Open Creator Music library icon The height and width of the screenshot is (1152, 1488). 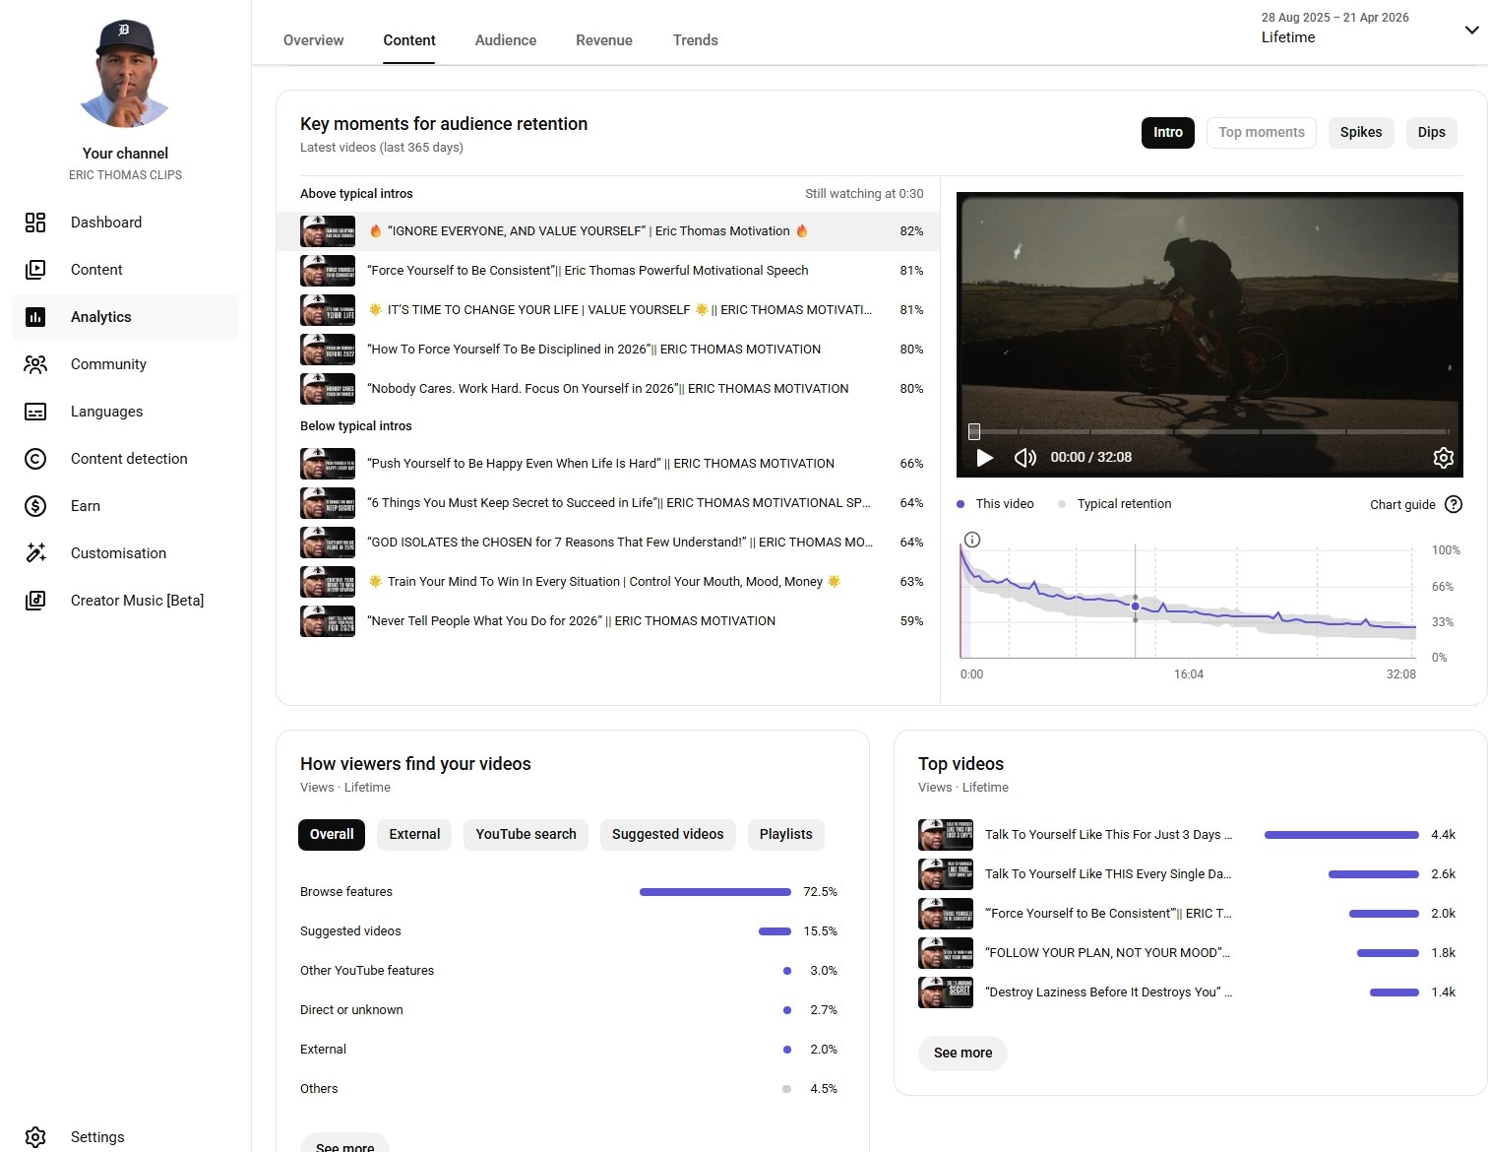coord(35,601)
